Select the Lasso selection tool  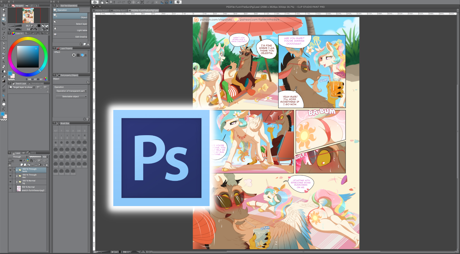pos(4,29)
